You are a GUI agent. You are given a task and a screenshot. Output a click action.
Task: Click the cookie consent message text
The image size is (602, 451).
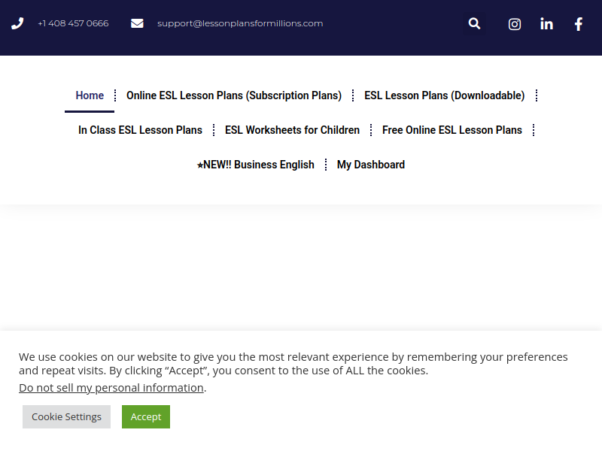[x=293, y=363]
